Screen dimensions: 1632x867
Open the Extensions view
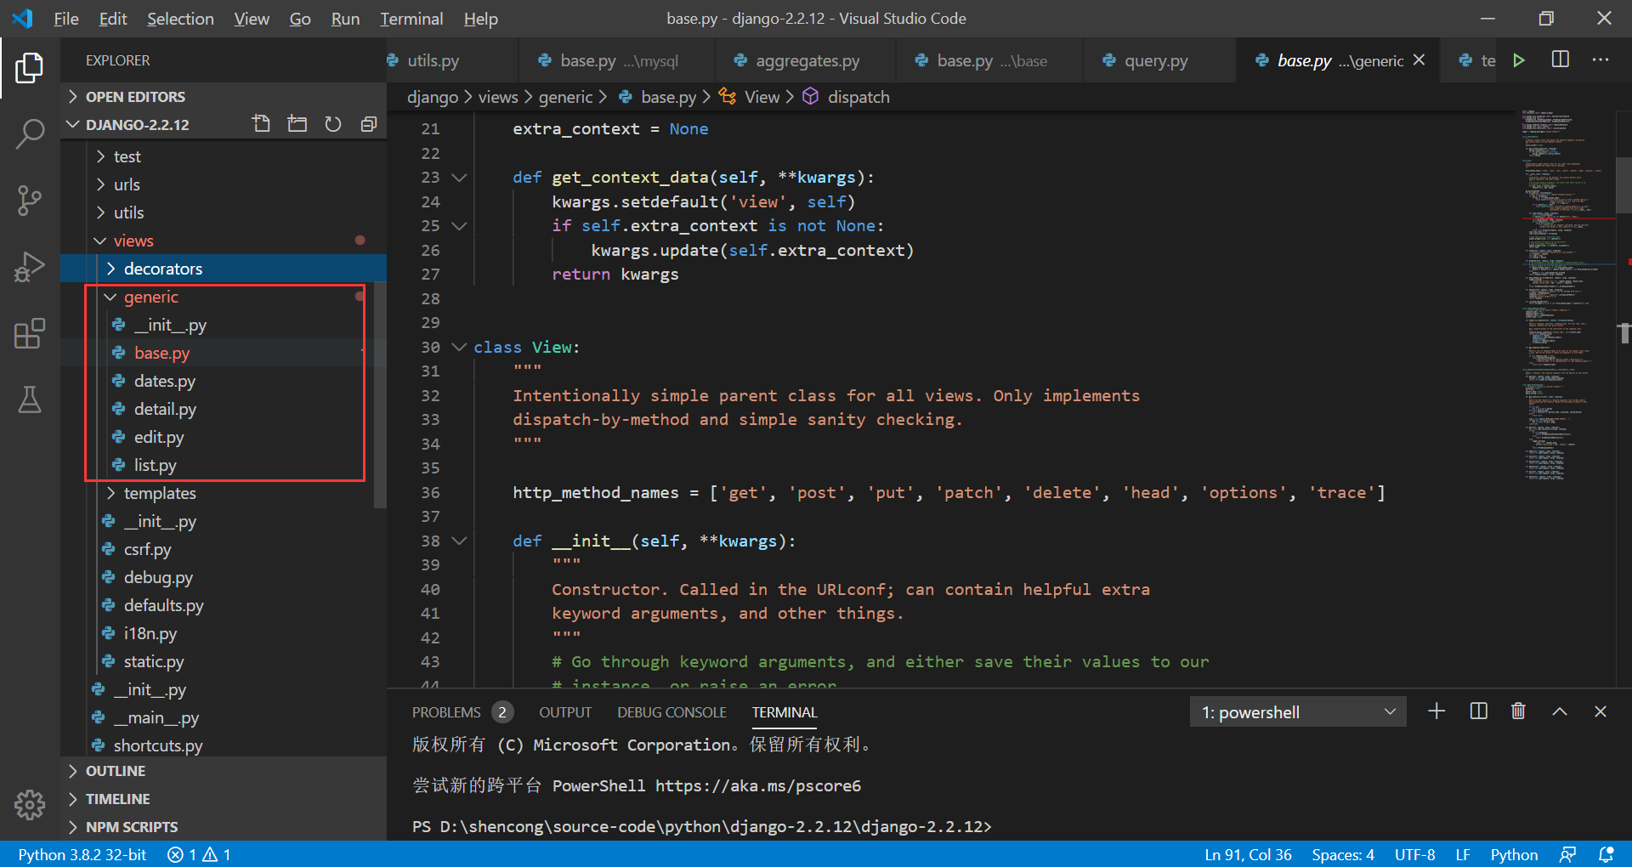[30, 333]
